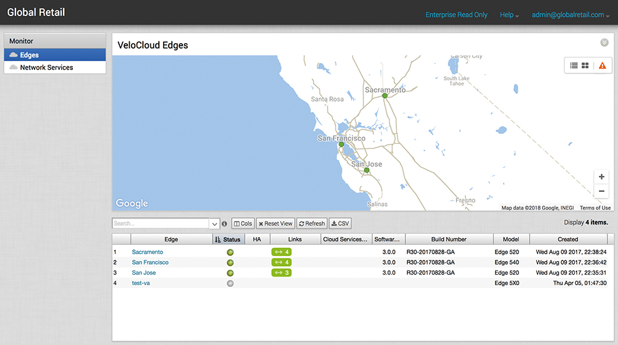Select Edges in the Monitor sidebar
The image size is (618, 345).
coord(55,55)
